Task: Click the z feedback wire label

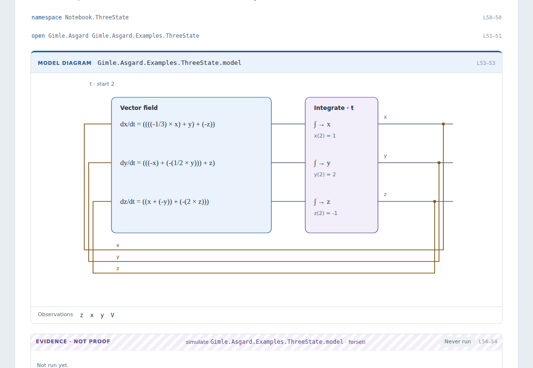Action: pos(118,268)
